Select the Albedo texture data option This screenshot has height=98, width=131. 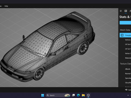coord(128,69)
